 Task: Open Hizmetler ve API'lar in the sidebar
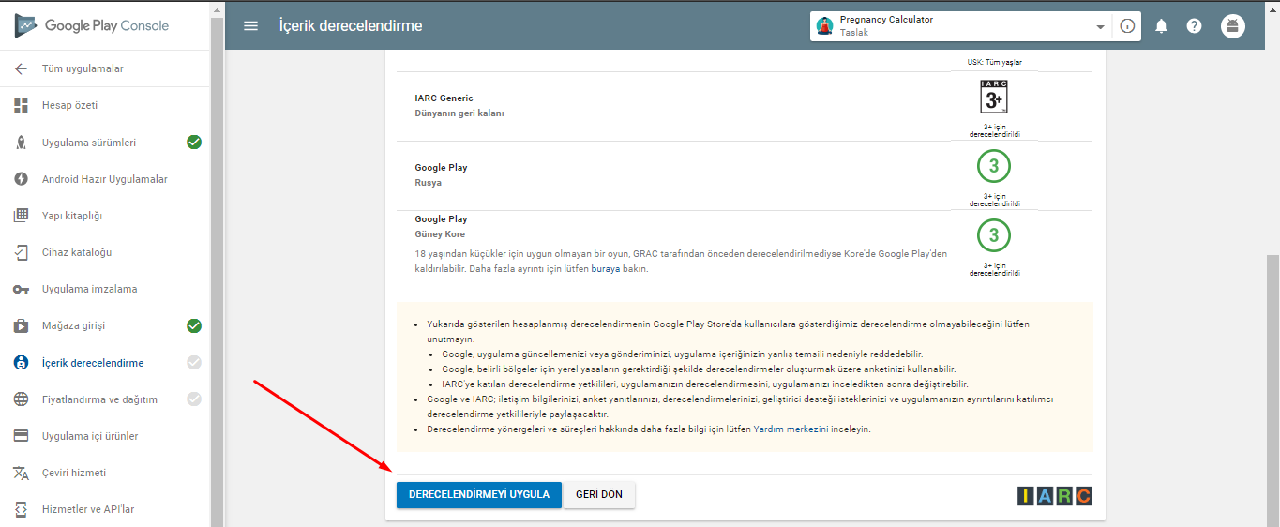[x=88, y=509]
